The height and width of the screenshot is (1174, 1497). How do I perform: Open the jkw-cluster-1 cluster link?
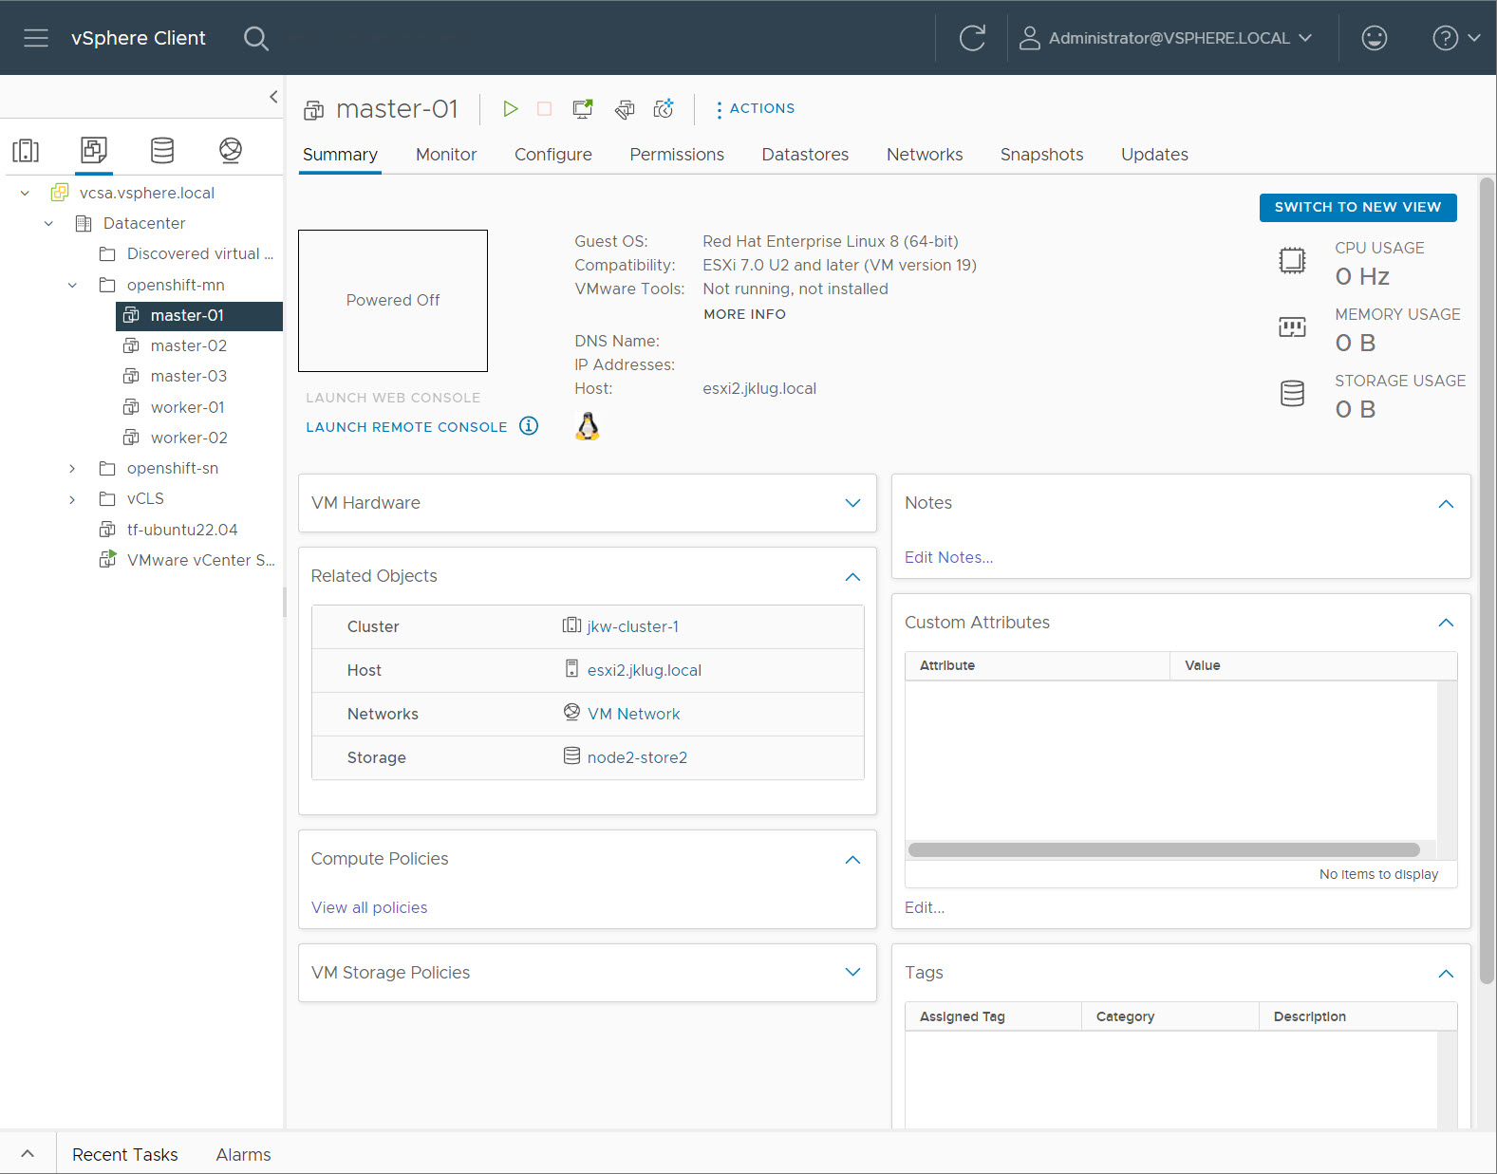(632, 626)
